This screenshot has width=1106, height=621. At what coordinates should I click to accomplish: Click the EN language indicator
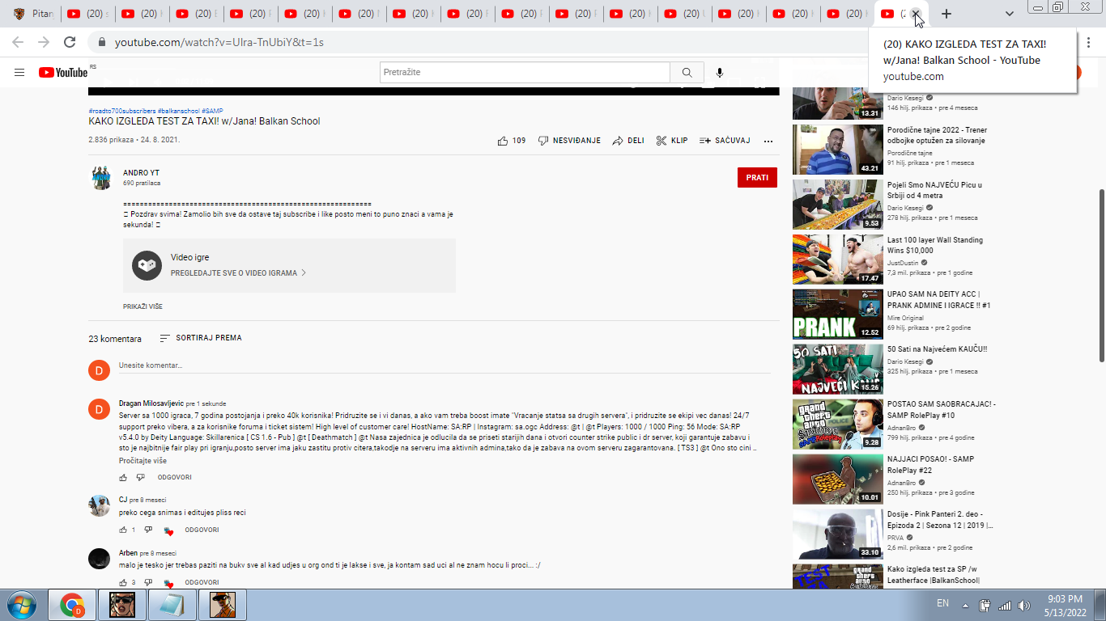942,603
